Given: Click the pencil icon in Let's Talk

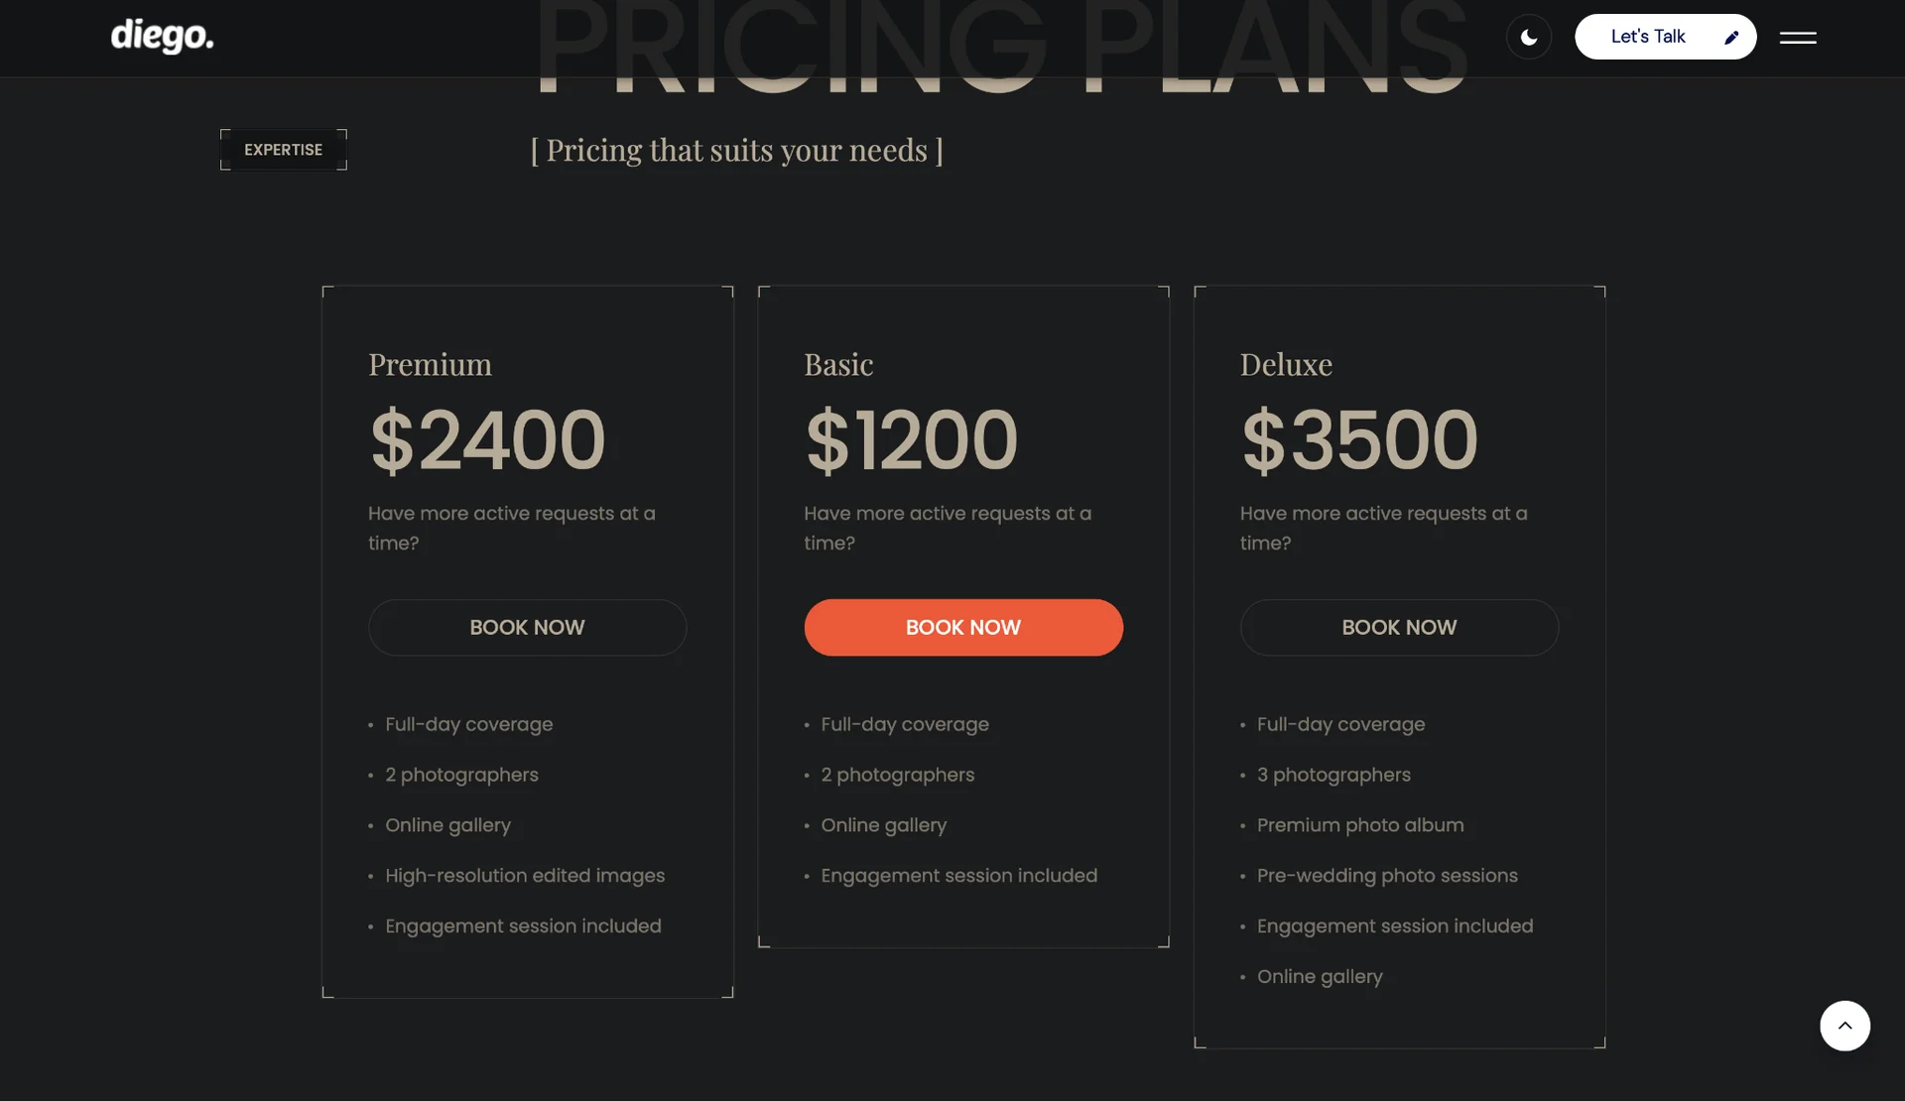Looking at the screenshot, I should 1731,38.
